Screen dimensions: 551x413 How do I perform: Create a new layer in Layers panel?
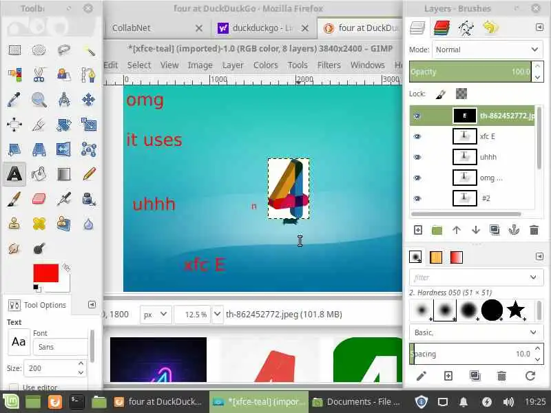pos(418,230)
